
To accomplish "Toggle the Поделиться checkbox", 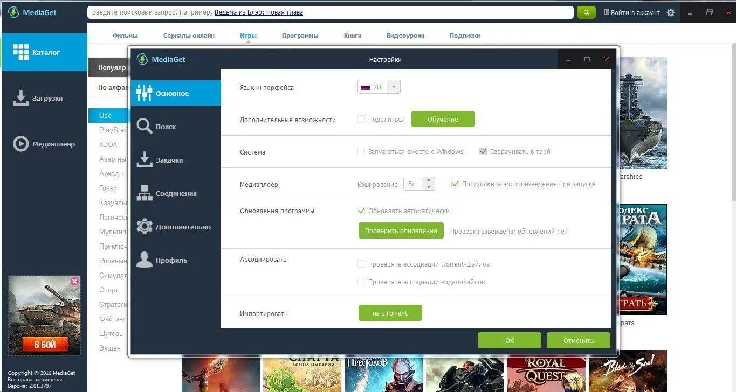I will pos(361,119).
